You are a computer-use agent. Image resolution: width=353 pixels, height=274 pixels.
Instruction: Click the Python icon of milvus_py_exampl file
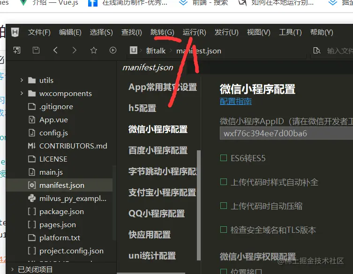(x=32, y=198)
